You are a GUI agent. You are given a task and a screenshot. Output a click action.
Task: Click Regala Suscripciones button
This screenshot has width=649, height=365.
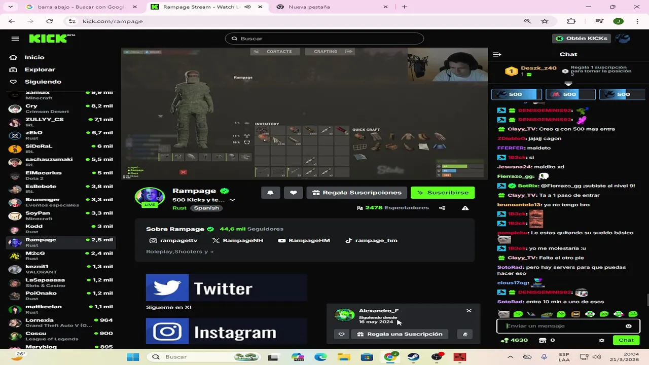[357, 193]
